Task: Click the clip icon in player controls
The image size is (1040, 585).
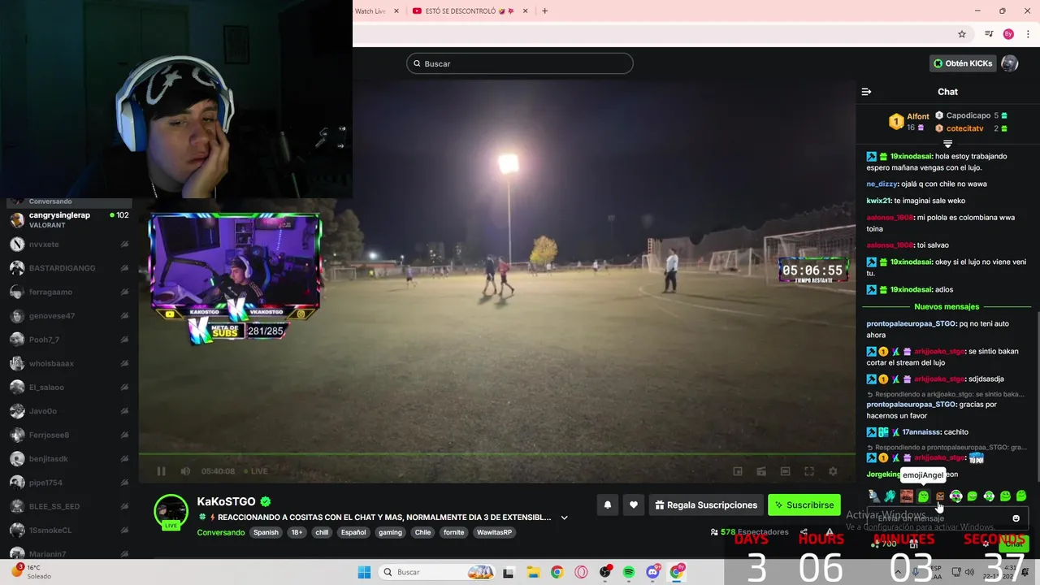Action: (761, 471)
